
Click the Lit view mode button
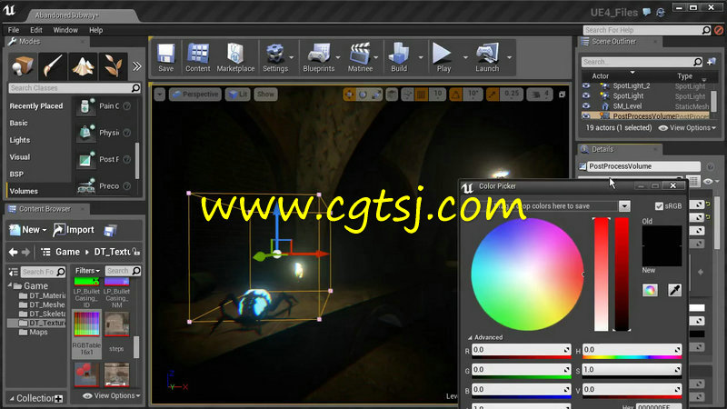coord(238,95)
